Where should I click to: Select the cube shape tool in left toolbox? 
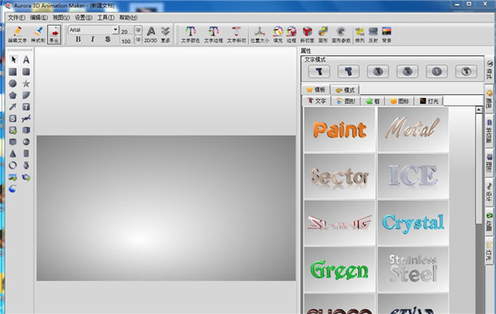click(x=26, y=131)
